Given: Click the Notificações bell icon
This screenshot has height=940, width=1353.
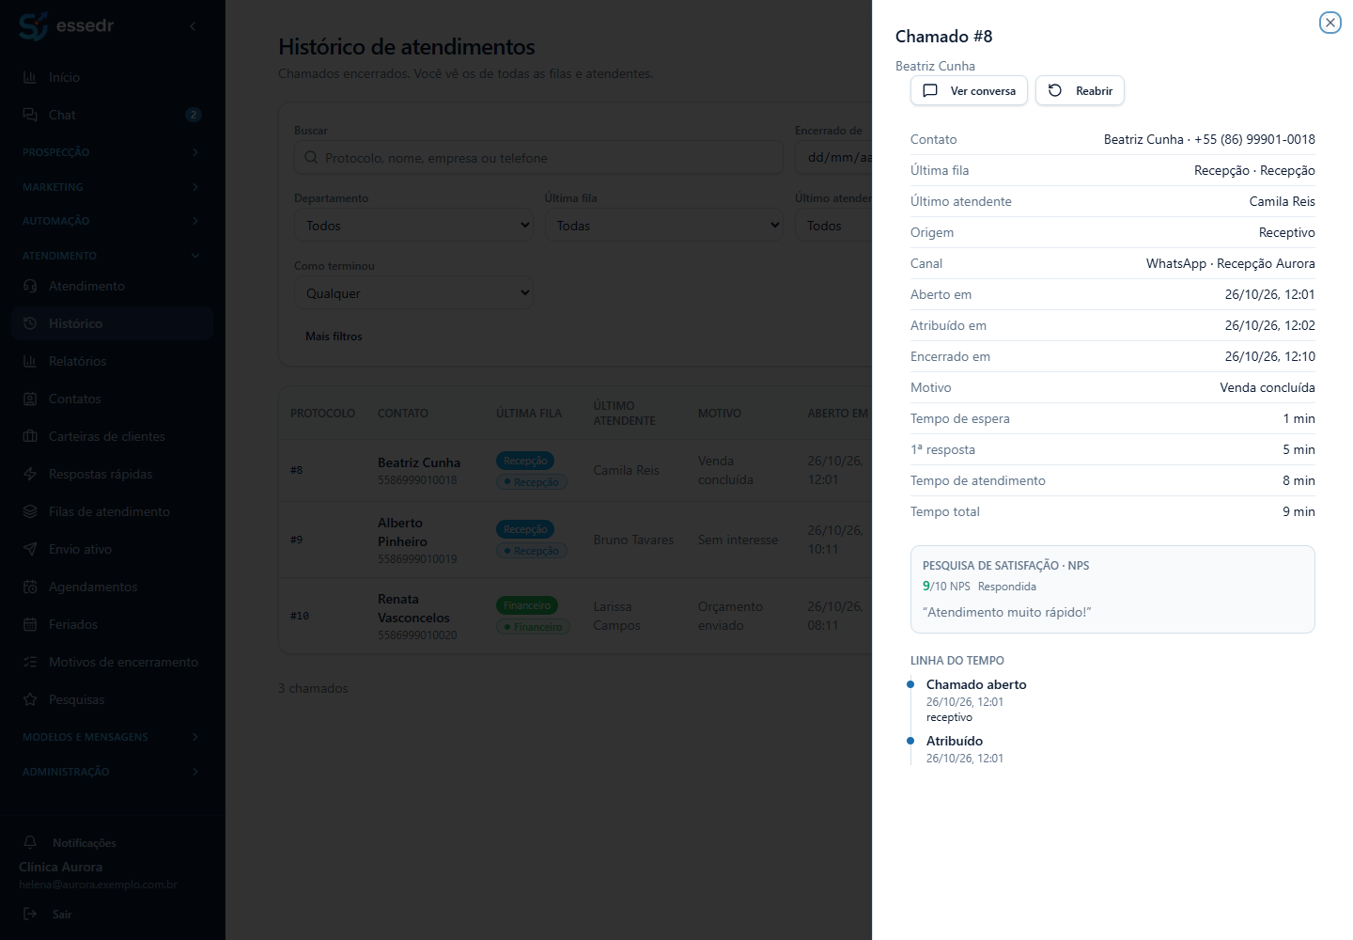Looking at the screenshot, I should pyautogui.click(x=30, y=842).
